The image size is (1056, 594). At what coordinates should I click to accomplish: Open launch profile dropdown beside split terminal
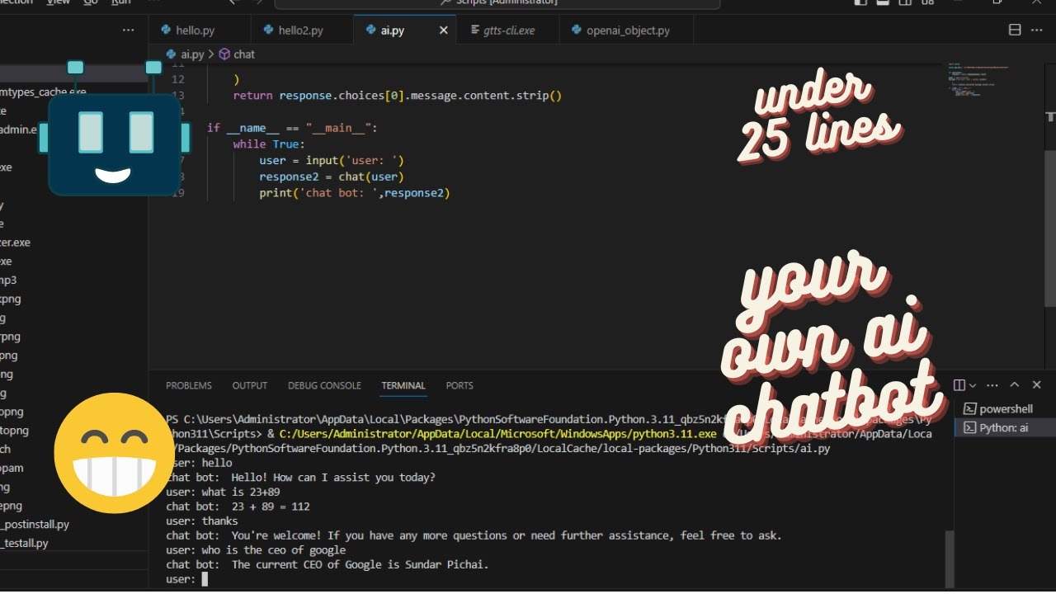[973, 385]
